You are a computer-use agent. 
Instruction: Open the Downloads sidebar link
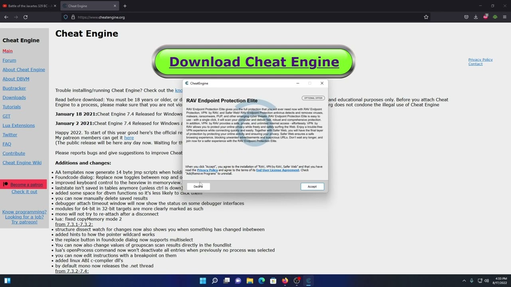(x=14, y=98)
